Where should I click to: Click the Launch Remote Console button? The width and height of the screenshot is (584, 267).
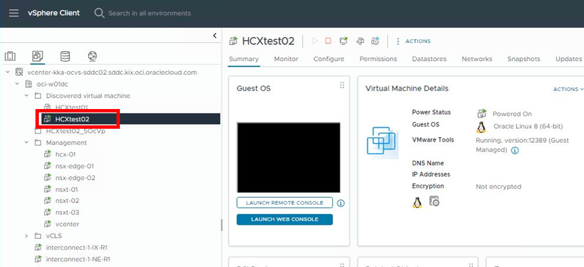tap(285, 203)
